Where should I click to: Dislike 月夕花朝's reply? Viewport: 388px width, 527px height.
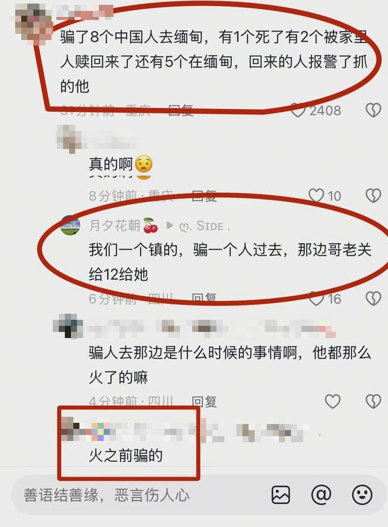pyautogui.click(x=373, y=299)
